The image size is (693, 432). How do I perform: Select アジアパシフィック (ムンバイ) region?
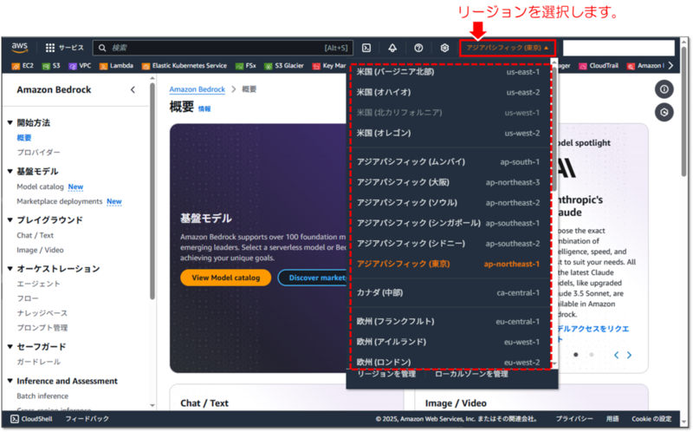click(448, 161)
